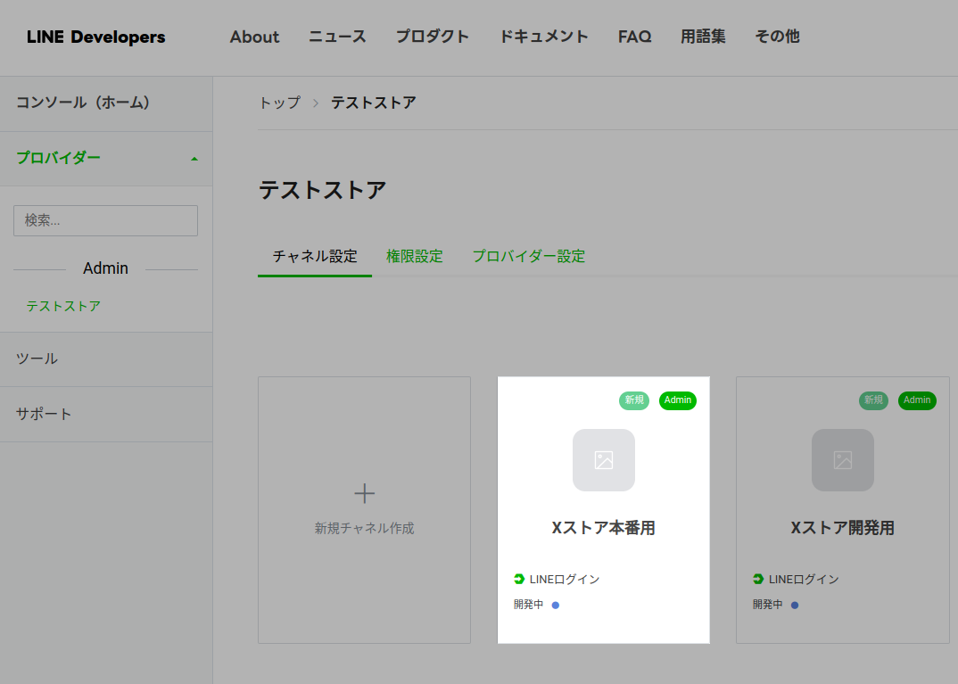Collapse the プロバイダー section arrow
The height and width of the screenshot is (684, 958).
[x=194, y=159]
